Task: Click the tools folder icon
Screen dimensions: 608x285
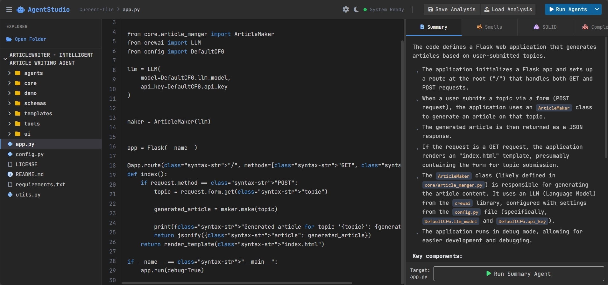Action: pyautogui.click(x=18, y=124)
